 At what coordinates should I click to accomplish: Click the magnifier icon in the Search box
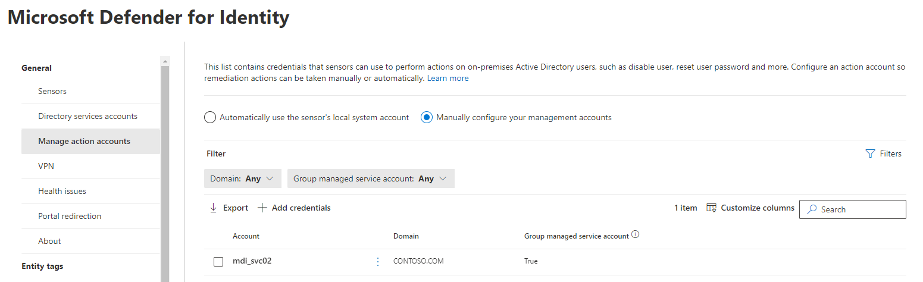pos(812,209)
